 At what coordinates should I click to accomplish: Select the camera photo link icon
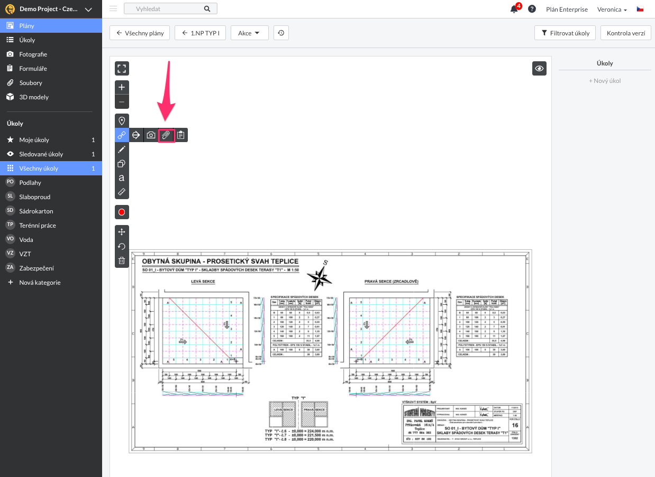click(x=151, y=135)
